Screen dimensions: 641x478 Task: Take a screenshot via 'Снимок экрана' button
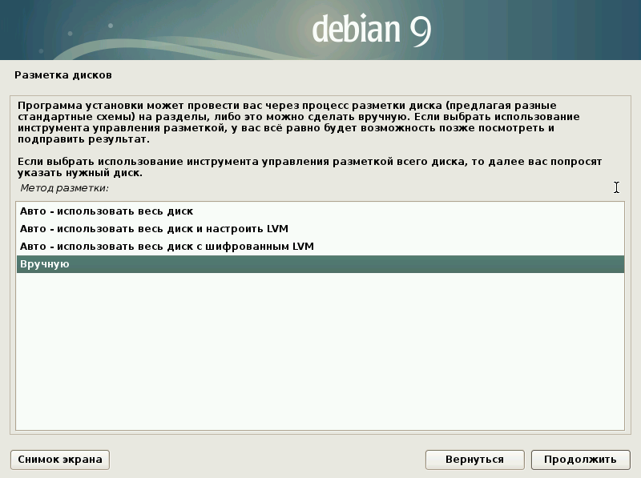[x=60, y=460]
